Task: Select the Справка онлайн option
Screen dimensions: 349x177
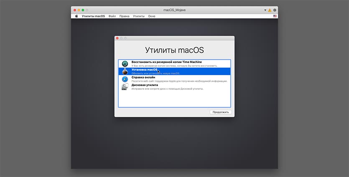Action: click(x=175, y=79)
